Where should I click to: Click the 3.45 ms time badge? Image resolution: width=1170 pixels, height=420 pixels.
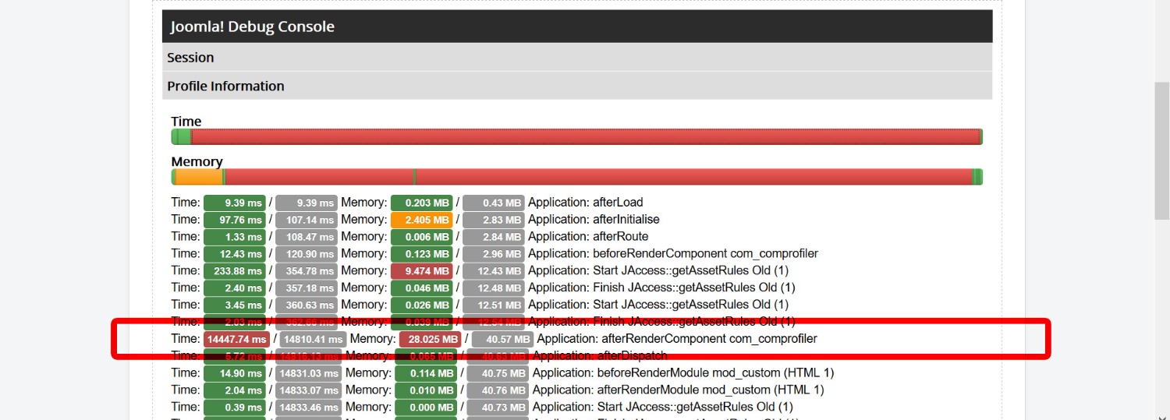pos(235,305)
